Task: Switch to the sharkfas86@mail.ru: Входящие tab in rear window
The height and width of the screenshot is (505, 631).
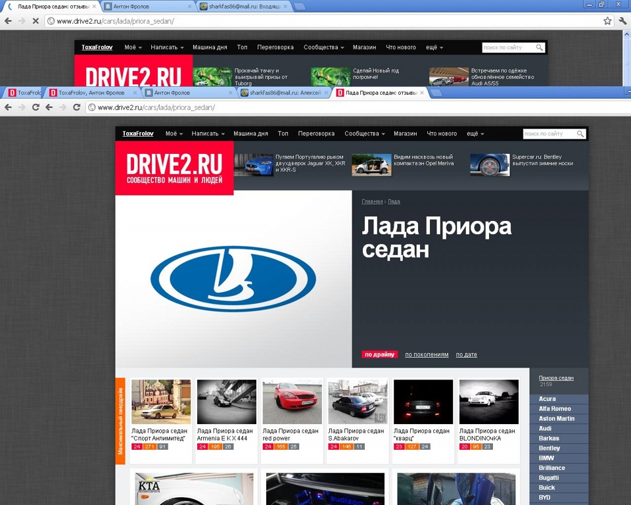Action: 245,7
